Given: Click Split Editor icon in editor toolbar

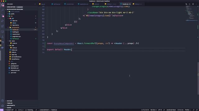Looking at the screenshot, I should (193, 4).
